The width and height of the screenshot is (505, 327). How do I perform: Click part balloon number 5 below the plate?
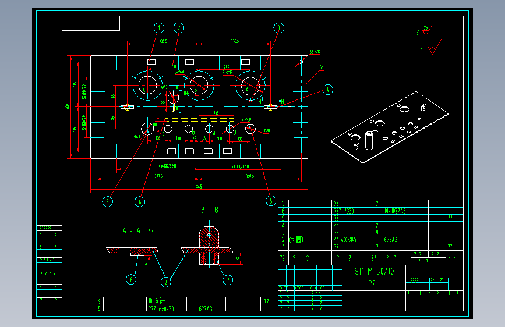[x=271, y=201]
